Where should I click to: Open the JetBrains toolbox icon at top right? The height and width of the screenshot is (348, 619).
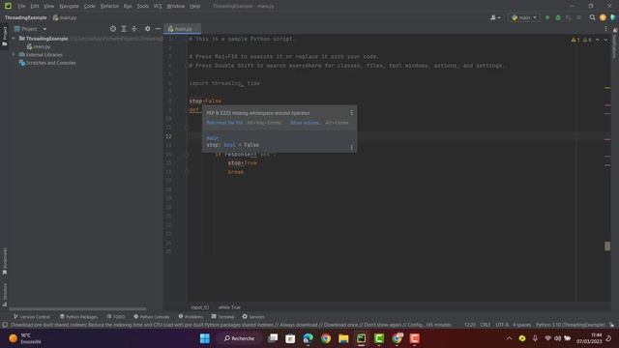pos(613,17)
